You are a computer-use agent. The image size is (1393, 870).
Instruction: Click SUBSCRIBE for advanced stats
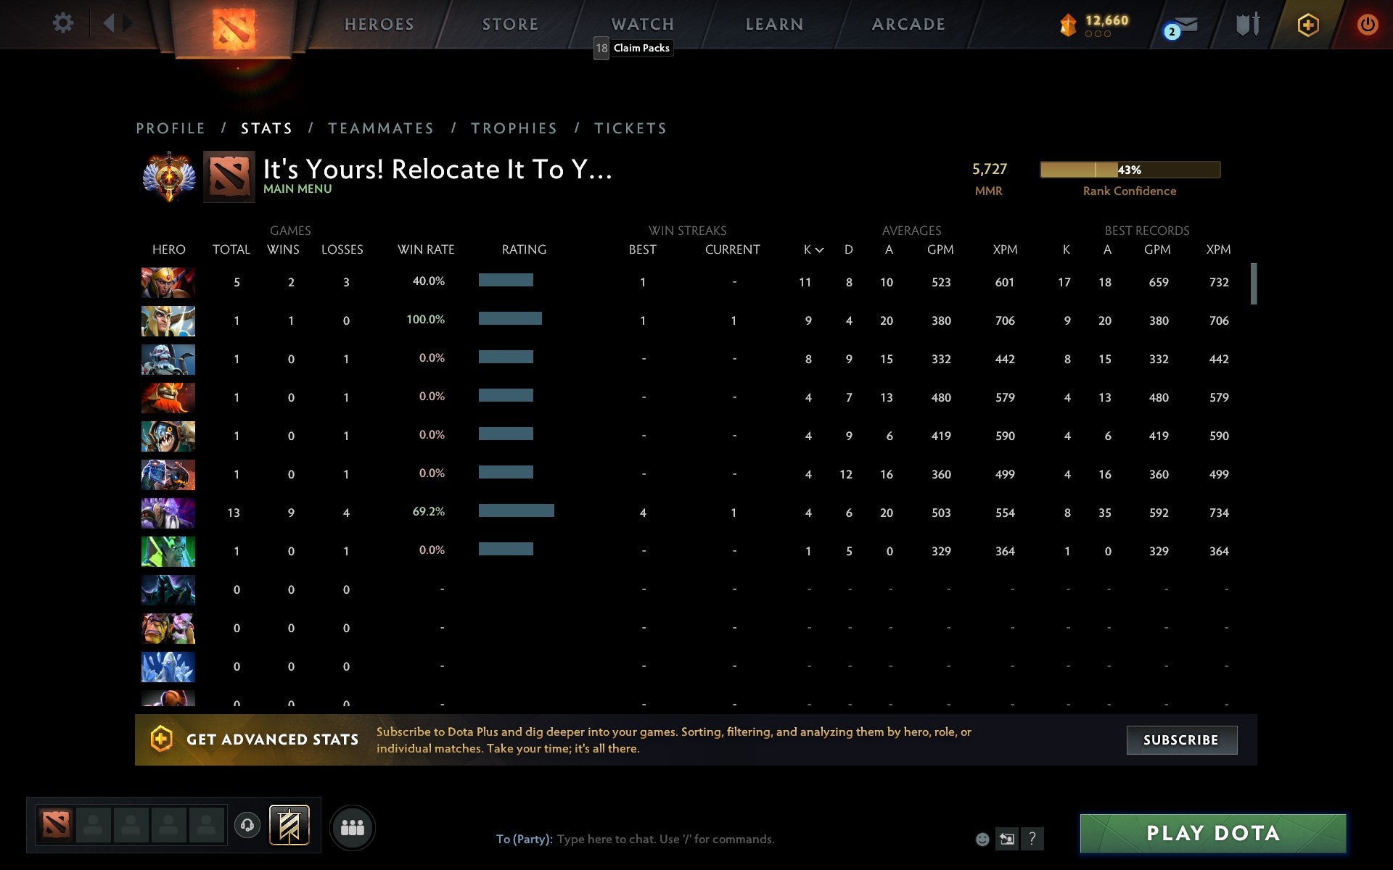coord(1181,739)
